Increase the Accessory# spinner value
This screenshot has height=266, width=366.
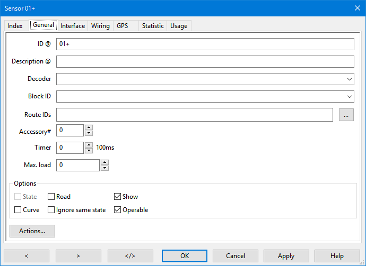89,127
